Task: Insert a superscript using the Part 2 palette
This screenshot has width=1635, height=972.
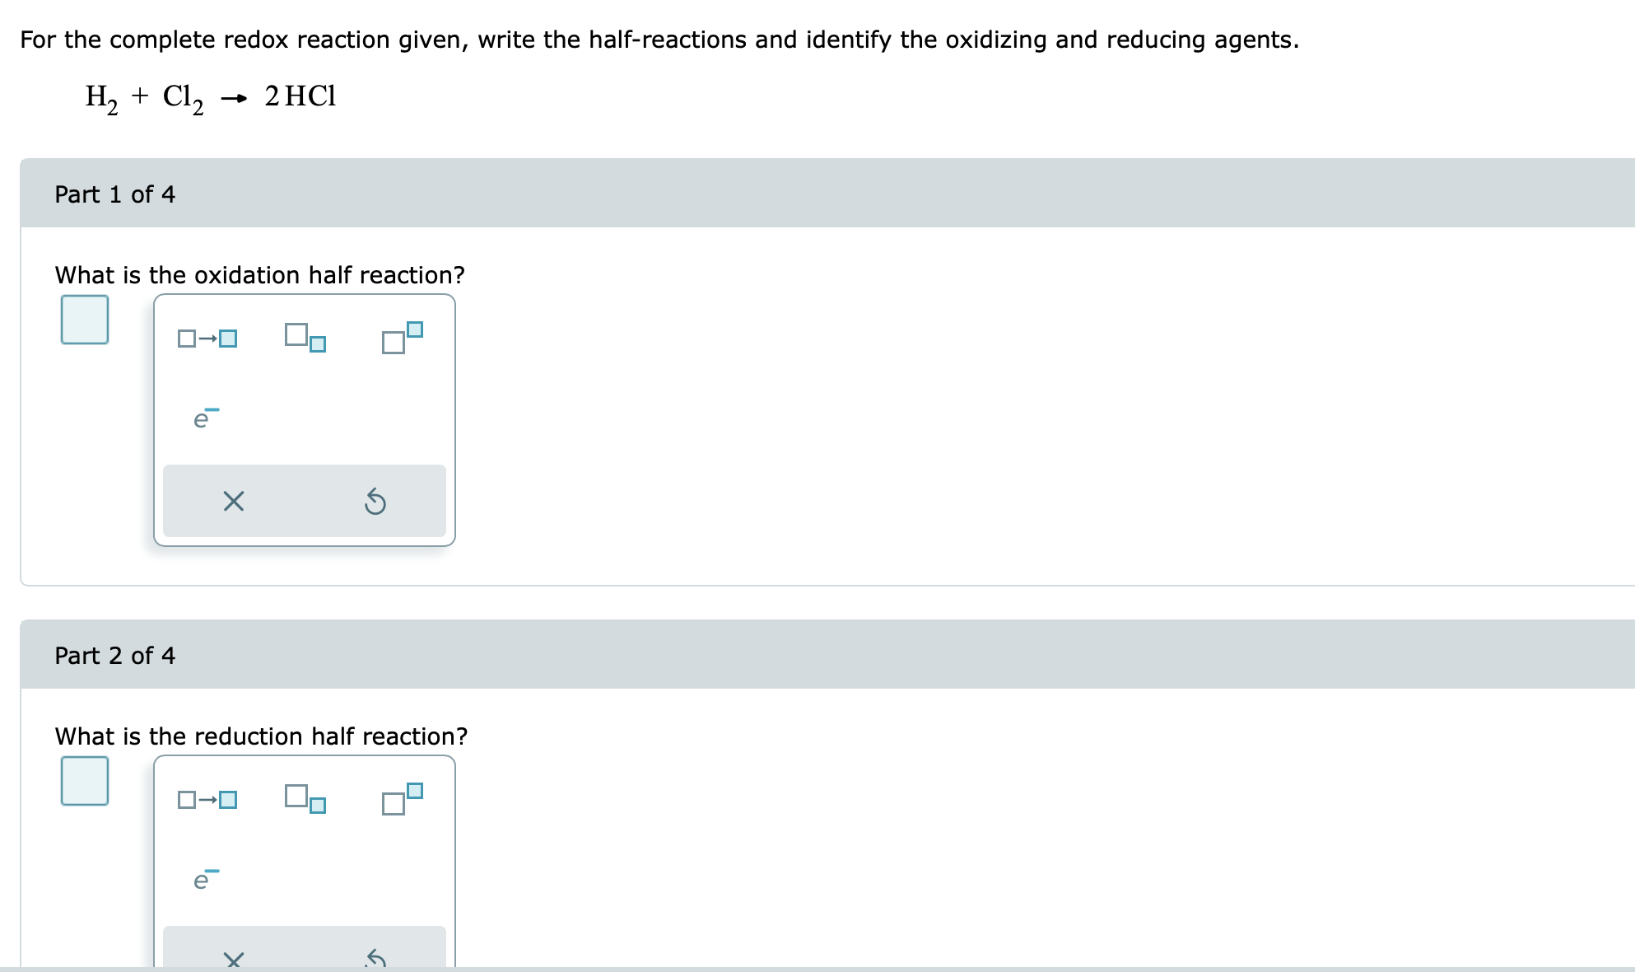Action: point(400,799)
